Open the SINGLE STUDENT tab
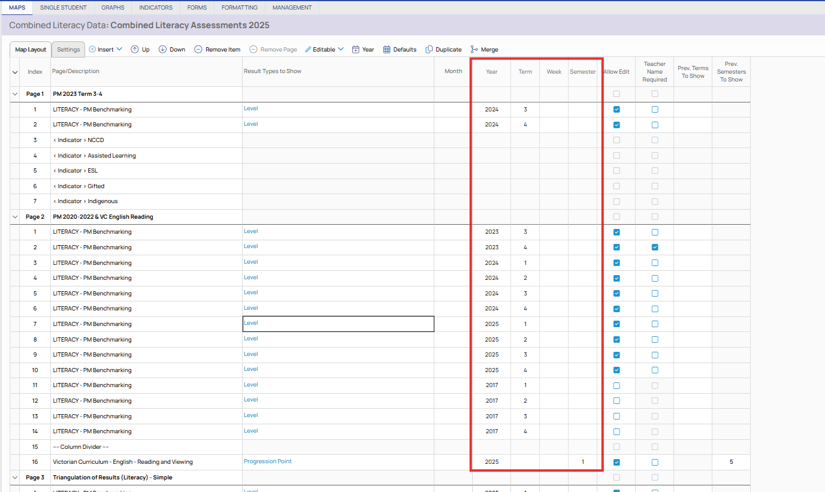The width and height of the screenshot is (825, 492). [63, 8]
